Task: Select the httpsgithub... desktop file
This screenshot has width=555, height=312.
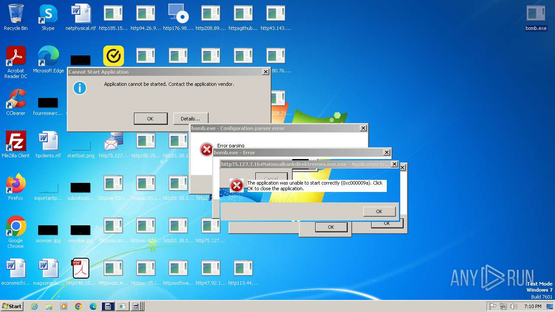Action: coord(243,17)
